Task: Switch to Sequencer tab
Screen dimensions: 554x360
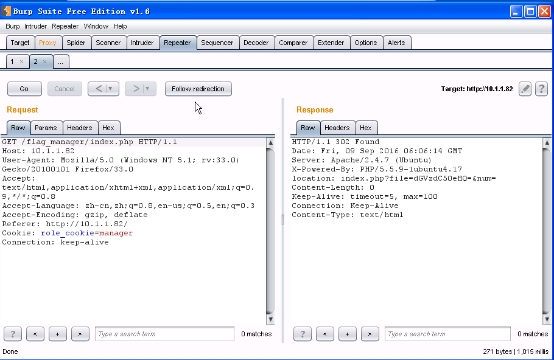Action: pyautogui.click(x=217, y=43)
